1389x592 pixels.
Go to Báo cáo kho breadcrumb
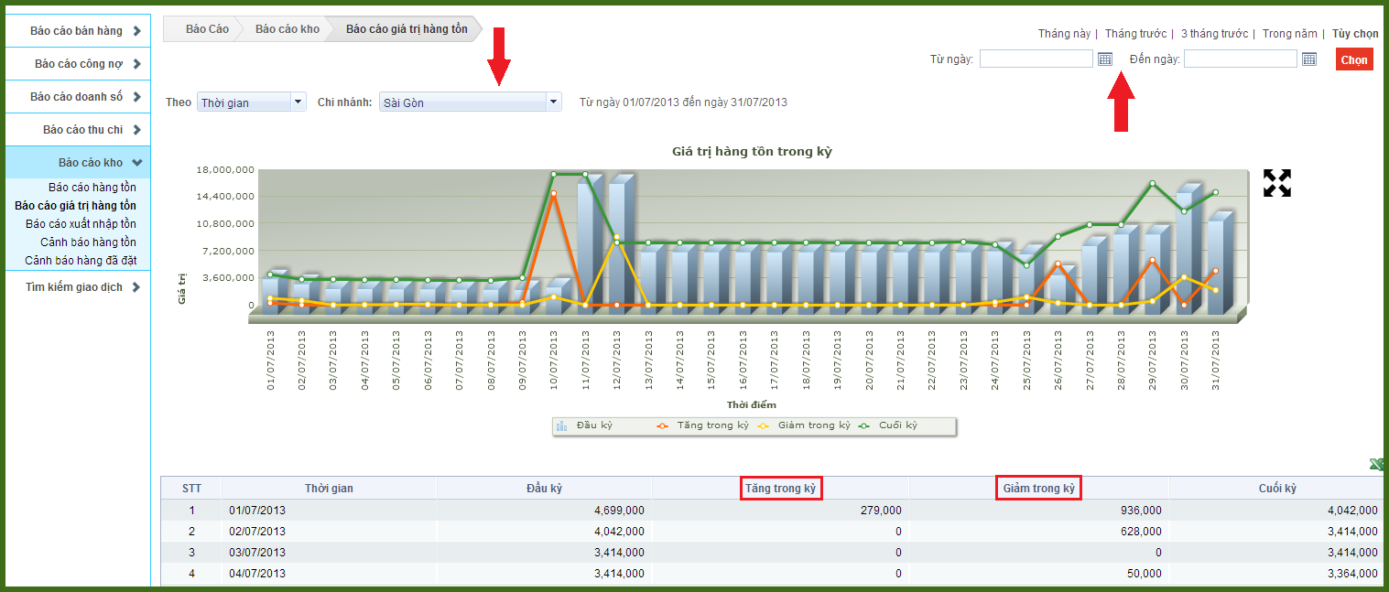pos(288,29)
